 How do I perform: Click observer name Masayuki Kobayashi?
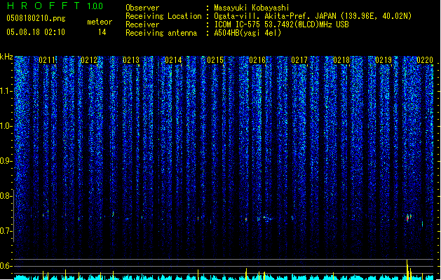tap(252, 8)
